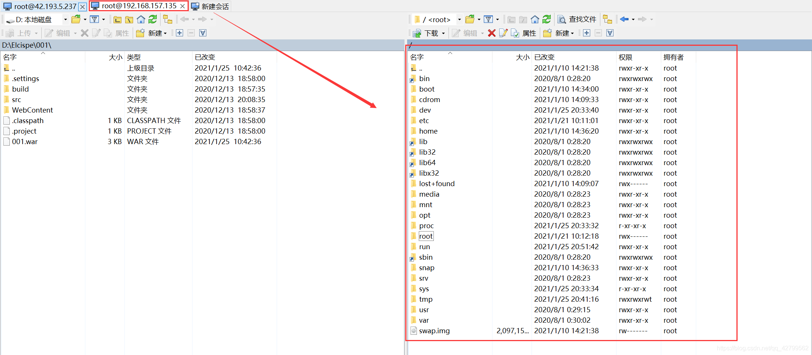Open remote 属性 properties button
Viewport: 812px width, 355px height.
pyautogui.click(x=524, y=33)
